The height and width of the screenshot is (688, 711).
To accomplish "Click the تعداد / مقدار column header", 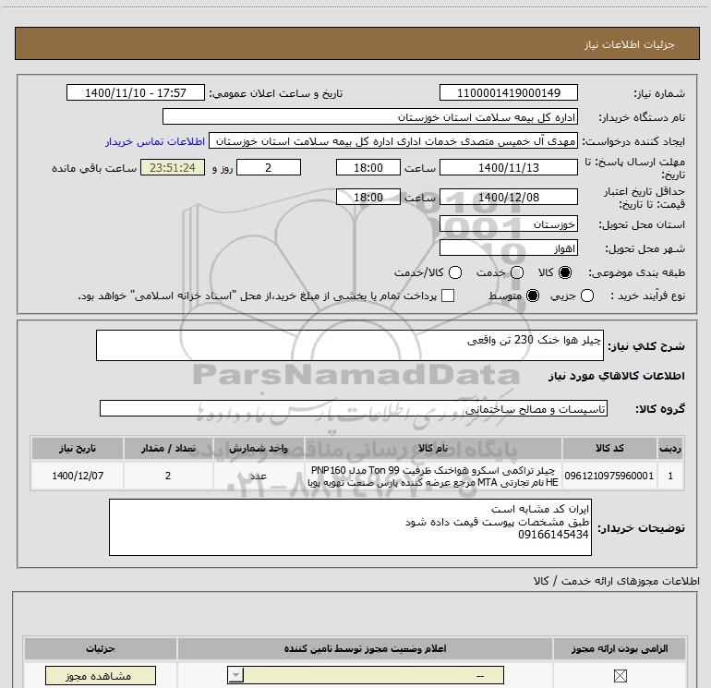I will (x=168, y=448).
